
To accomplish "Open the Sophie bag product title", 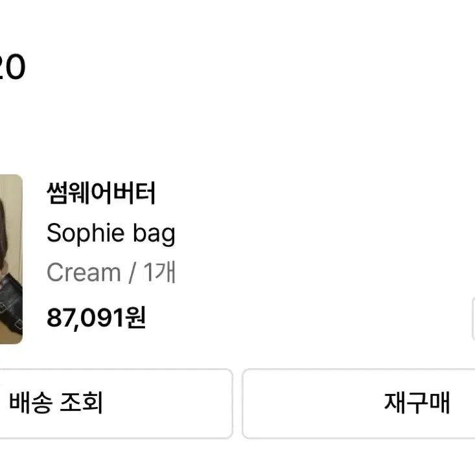I will (x=111, y=233).
